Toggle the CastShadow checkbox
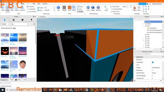The height and width of the screenshot is (92, 164). pyautogui.click(x=153, y=62)
